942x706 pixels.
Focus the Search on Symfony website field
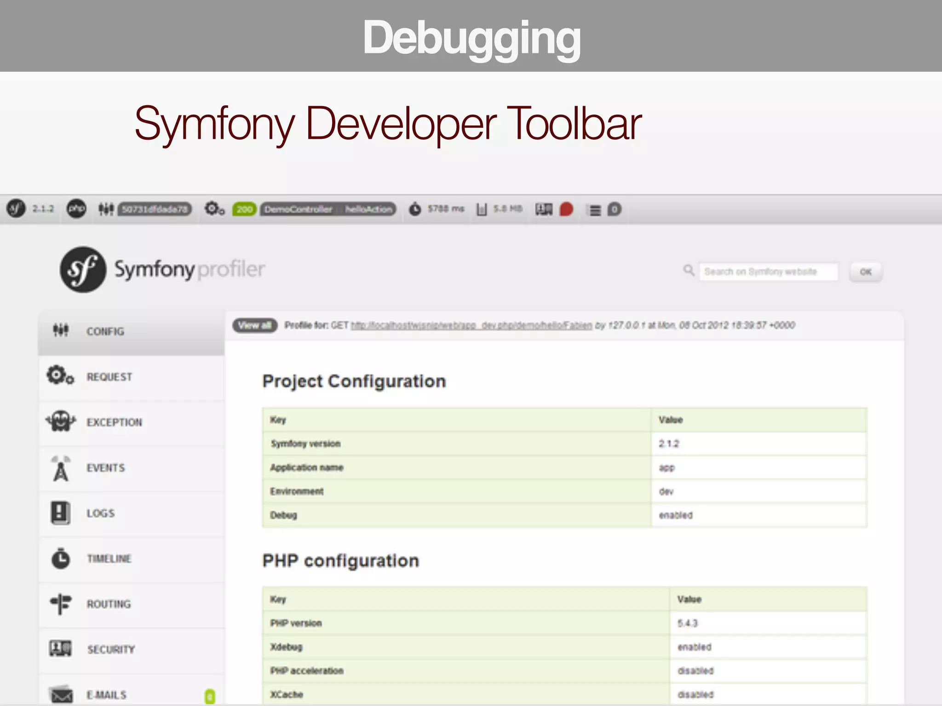coord(769,272)
